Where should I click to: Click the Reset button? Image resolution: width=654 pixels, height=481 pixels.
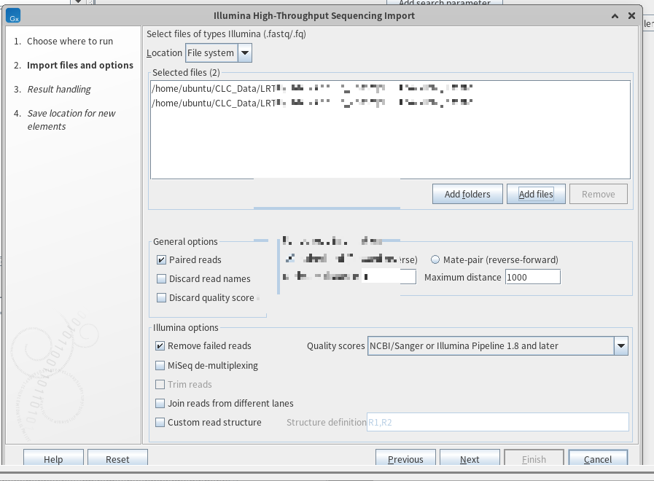pos(117,458)
